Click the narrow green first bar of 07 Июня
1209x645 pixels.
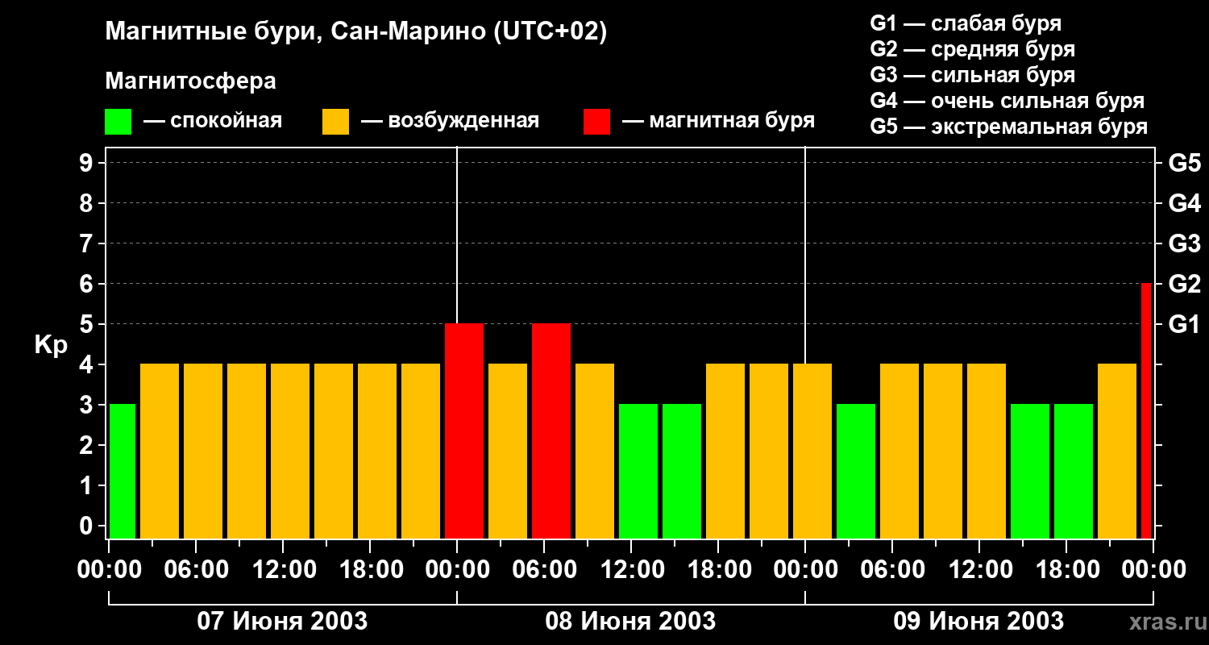pyautogui.click(x=123, y=472)
